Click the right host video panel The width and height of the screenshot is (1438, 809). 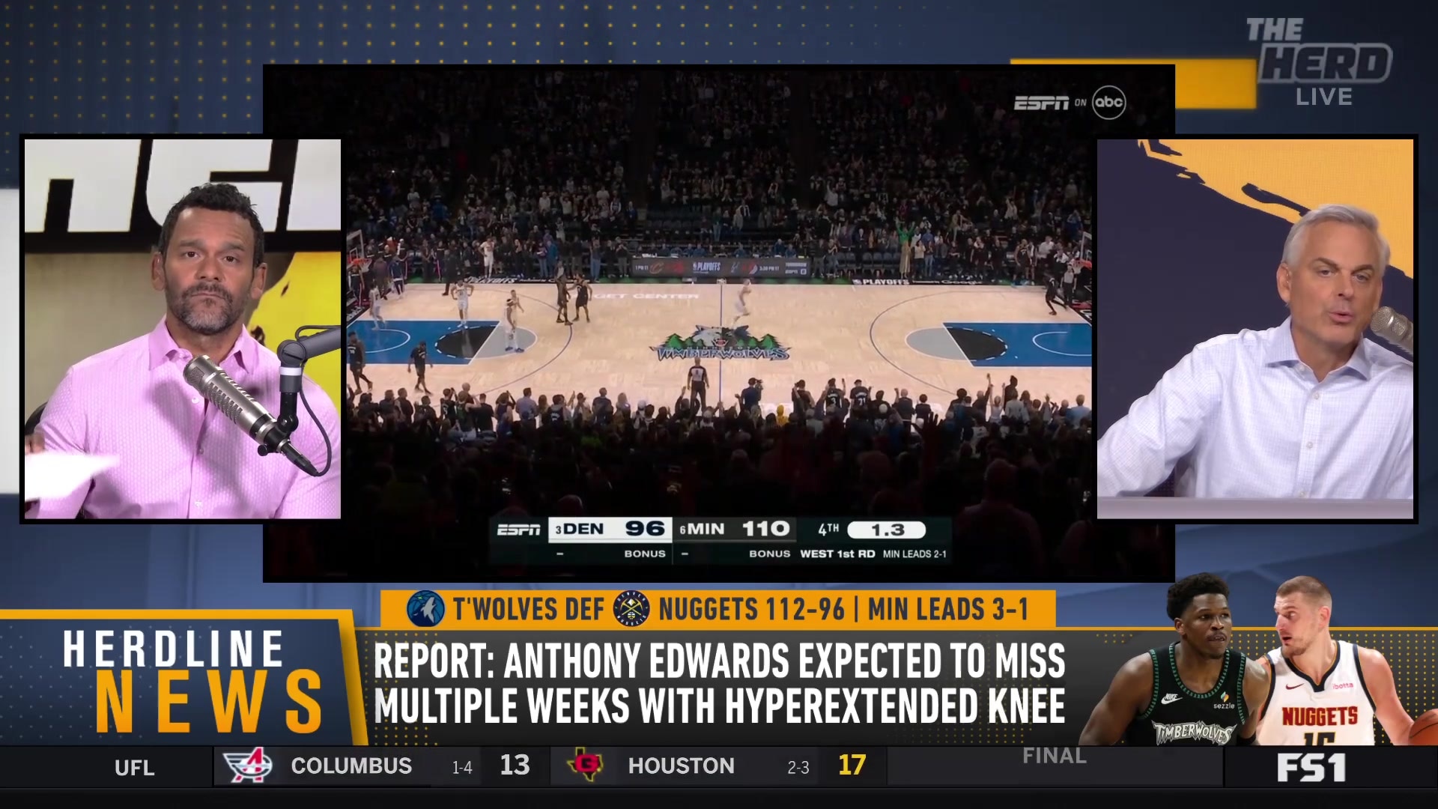pyautogui.click(x=1256, y=328)
